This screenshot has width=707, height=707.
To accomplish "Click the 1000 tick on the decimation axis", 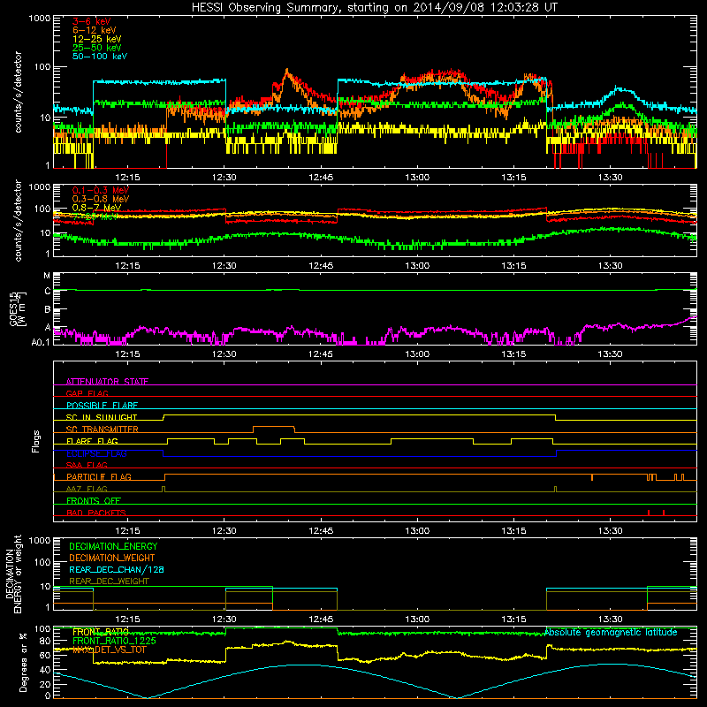I will 39,540.
